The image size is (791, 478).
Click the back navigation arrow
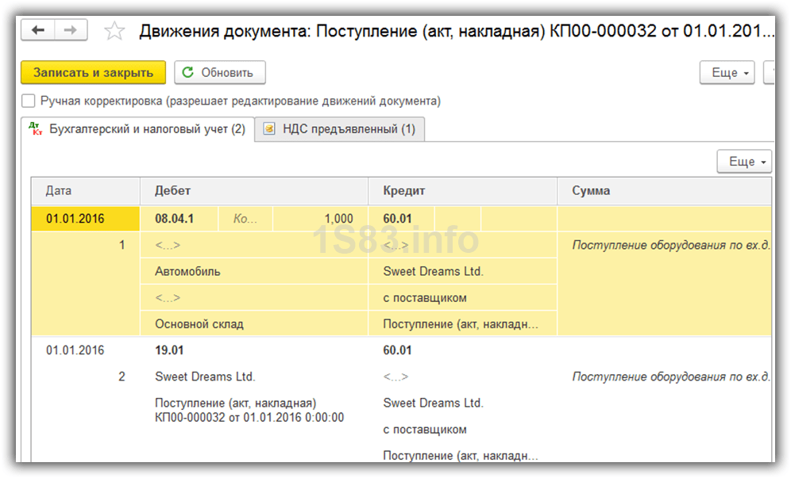pyautogui.click(x=37, y=30)
